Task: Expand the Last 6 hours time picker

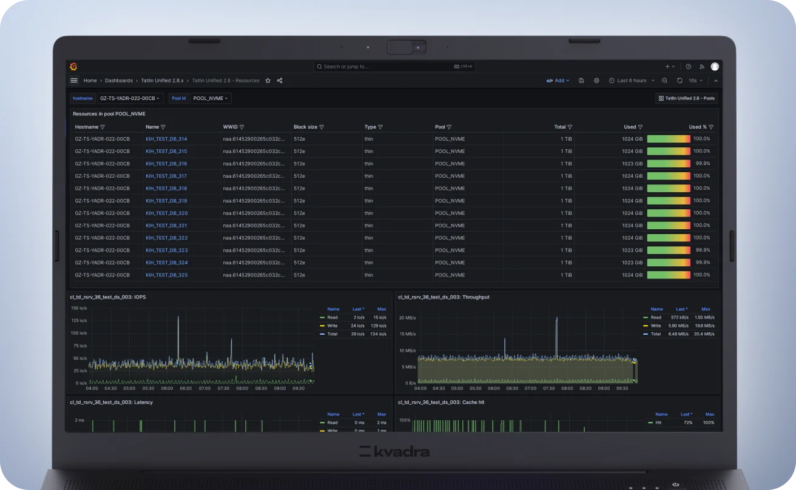Action: click(632, 81)
